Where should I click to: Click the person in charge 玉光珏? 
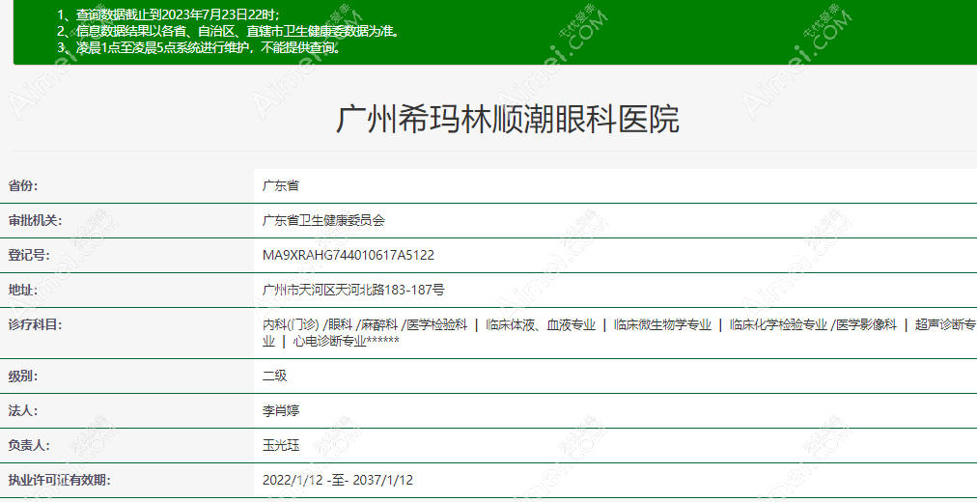tap(281, 446)
